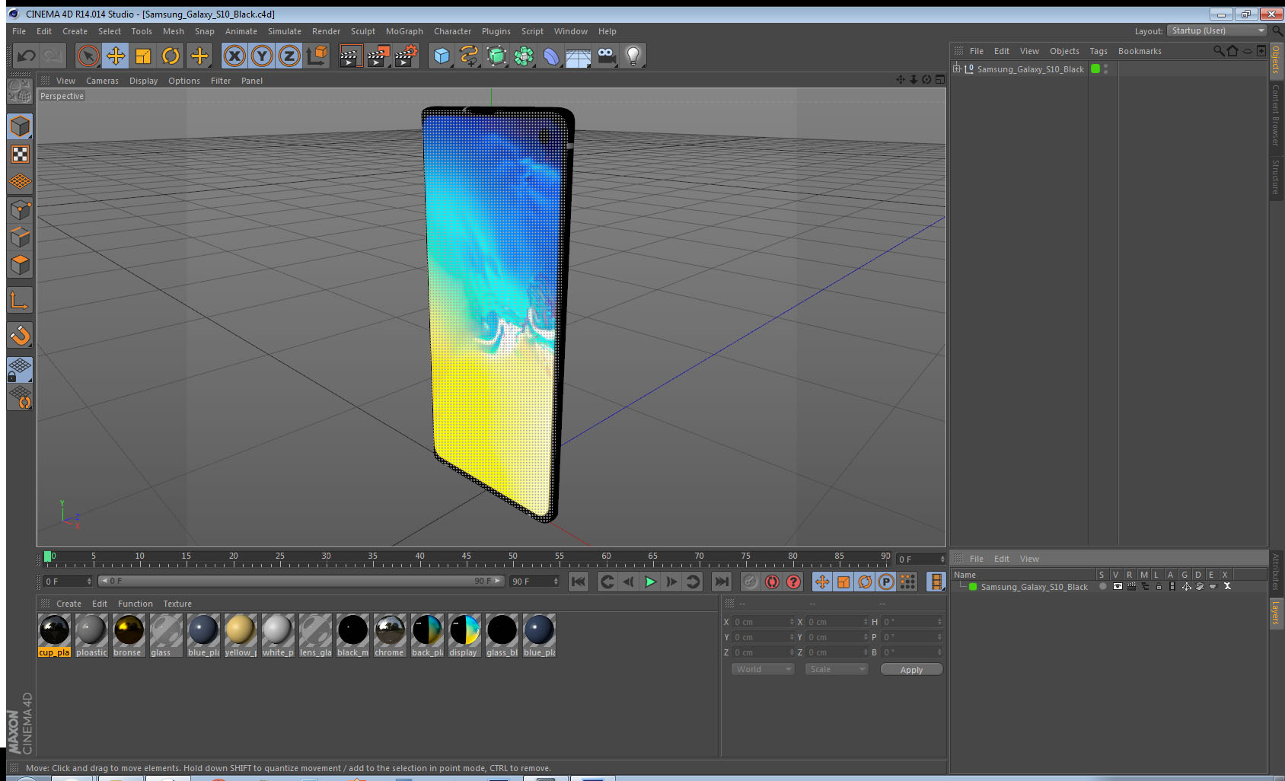Switch to Model mode
The height and width of the screenshot is (781, 1285).
tap(21, 126)
